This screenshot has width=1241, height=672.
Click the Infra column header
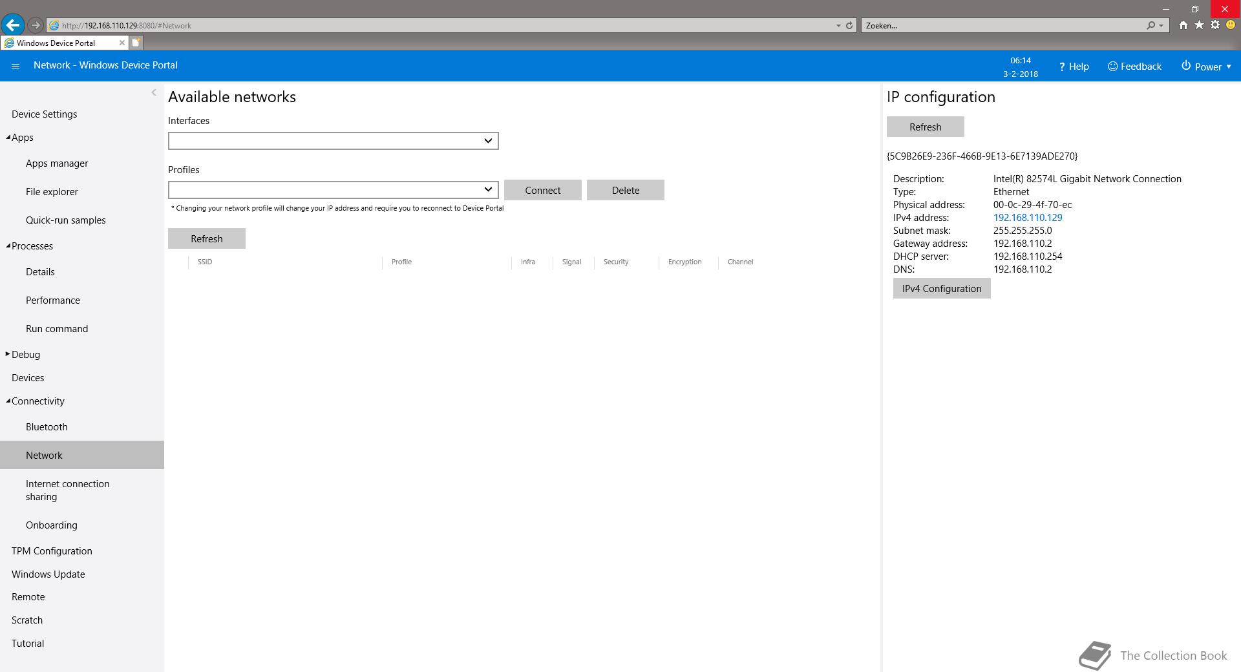click(528, 262)
